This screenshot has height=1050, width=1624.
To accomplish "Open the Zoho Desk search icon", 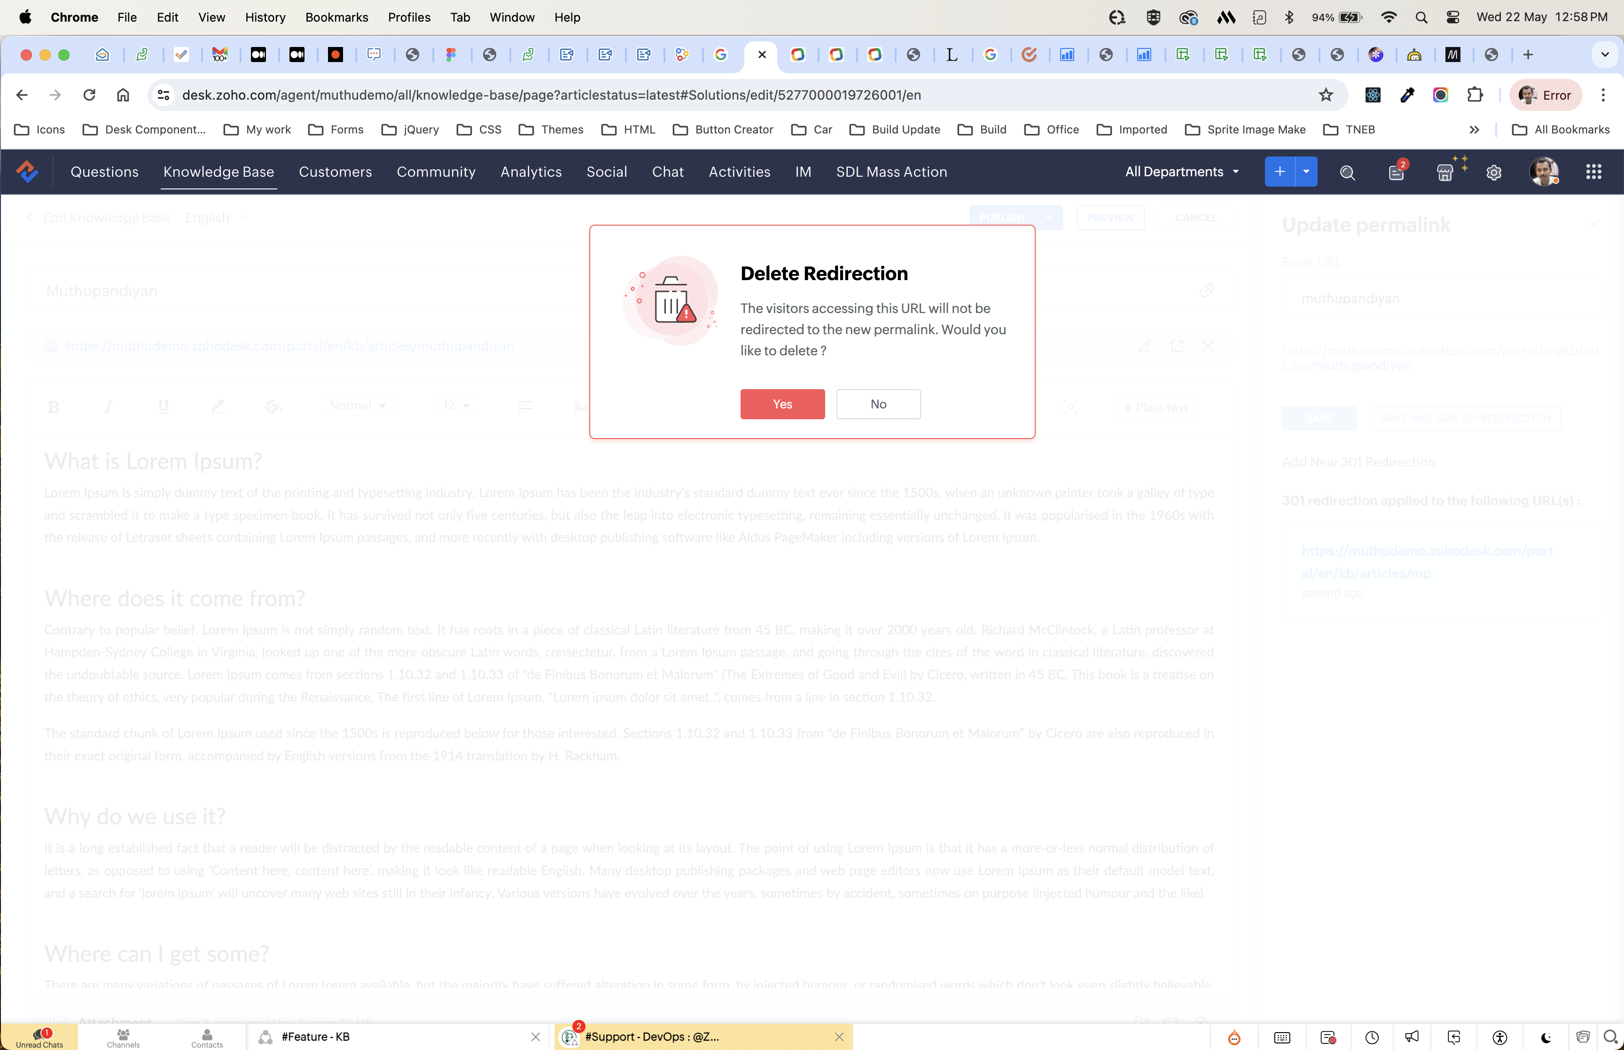I will pos(1347,172).
